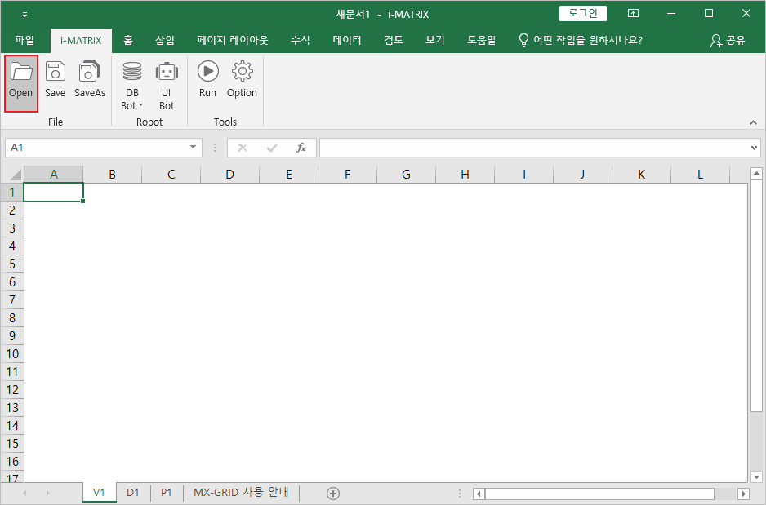Switch to the 수식 ribbon tab
The height and width of the screenshot is (505, 766).
click(300, 40)
